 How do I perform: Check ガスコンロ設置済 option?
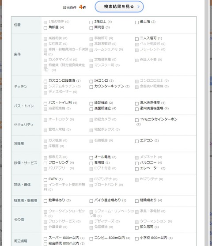pos(45,81)
